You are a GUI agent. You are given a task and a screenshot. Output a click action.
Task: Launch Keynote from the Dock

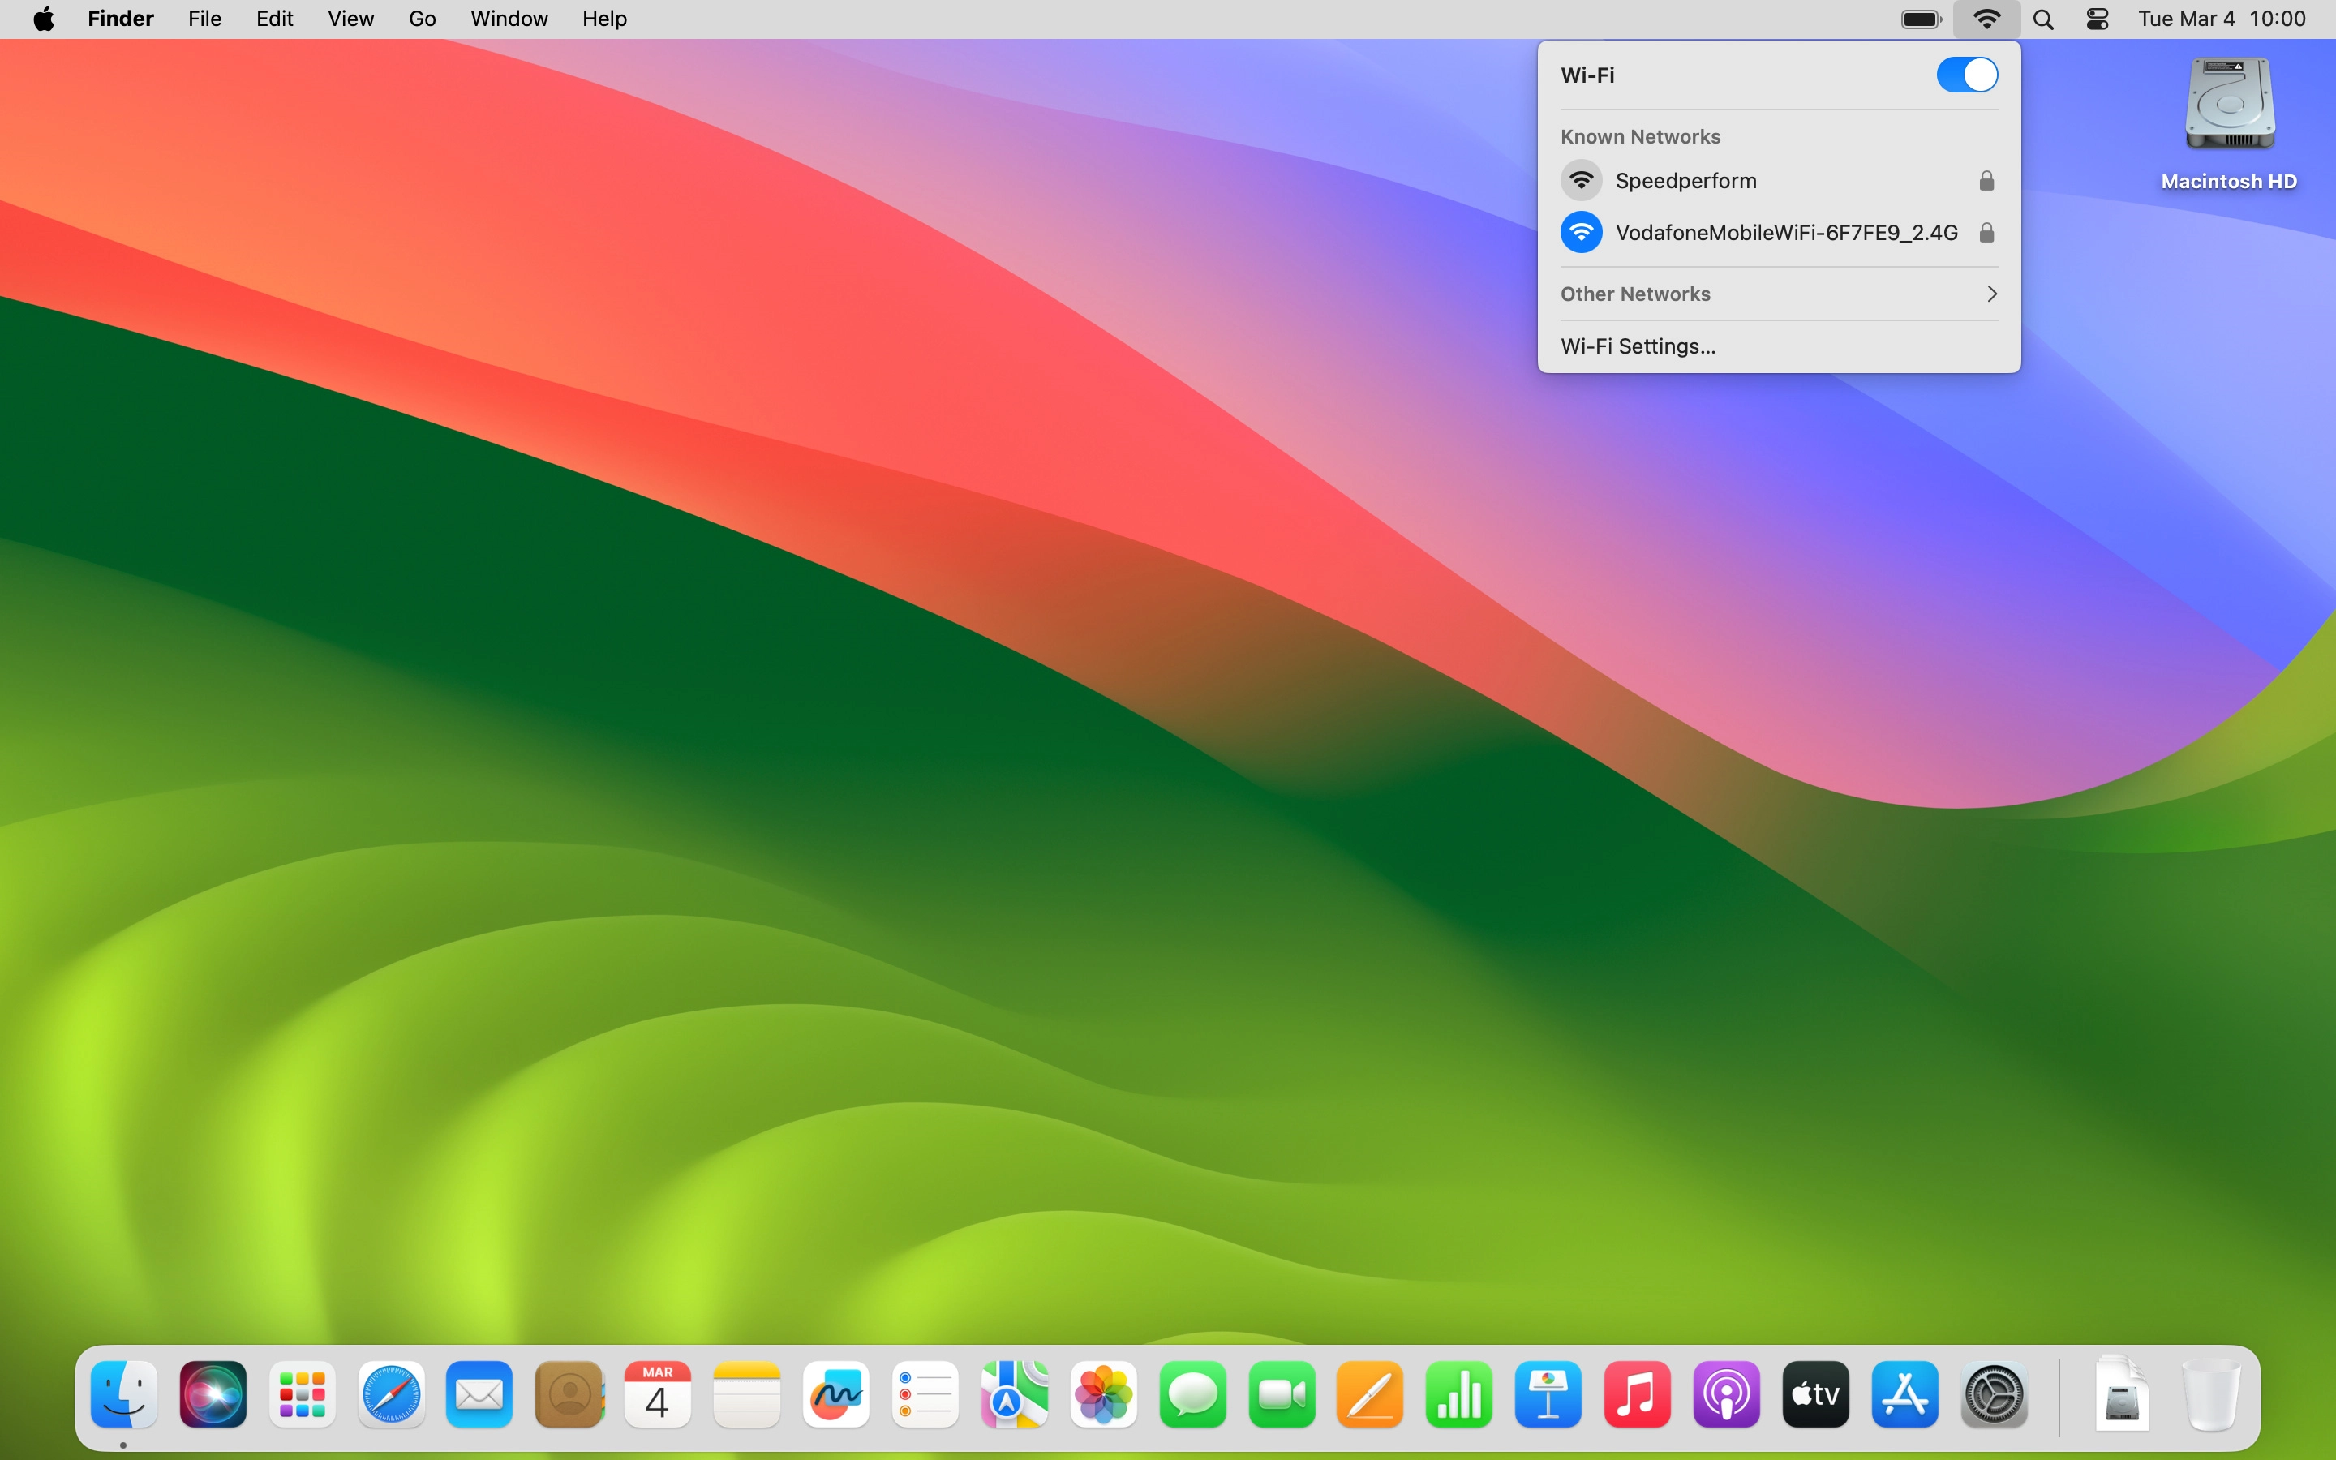pos(1548,1394)
